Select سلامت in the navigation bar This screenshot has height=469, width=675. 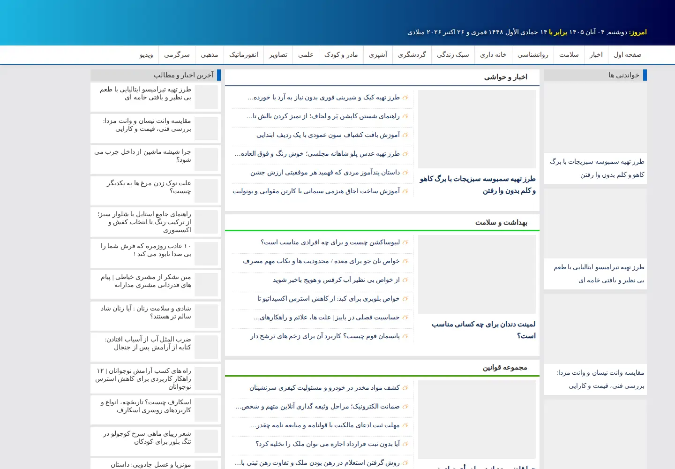[569, 55]
